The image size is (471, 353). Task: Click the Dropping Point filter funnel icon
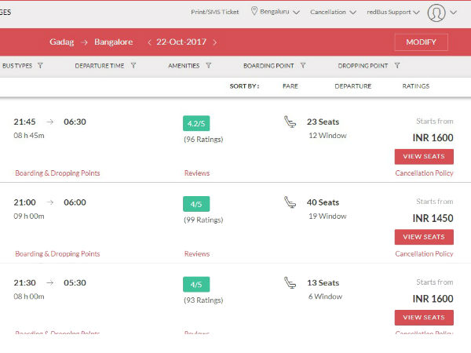click(397, 66)
